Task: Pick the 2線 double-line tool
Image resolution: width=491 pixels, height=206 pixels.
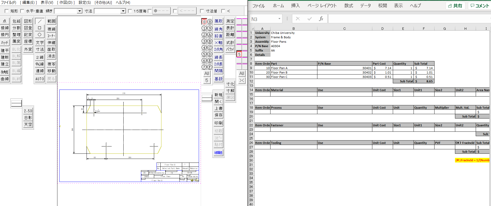Action: (x=40, y=57)
